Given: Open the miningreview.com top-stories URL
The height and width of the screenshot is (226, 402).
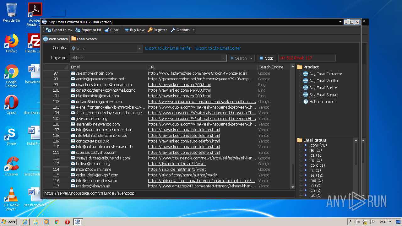Looking at the screenshot, I should (x=202, y=101).
